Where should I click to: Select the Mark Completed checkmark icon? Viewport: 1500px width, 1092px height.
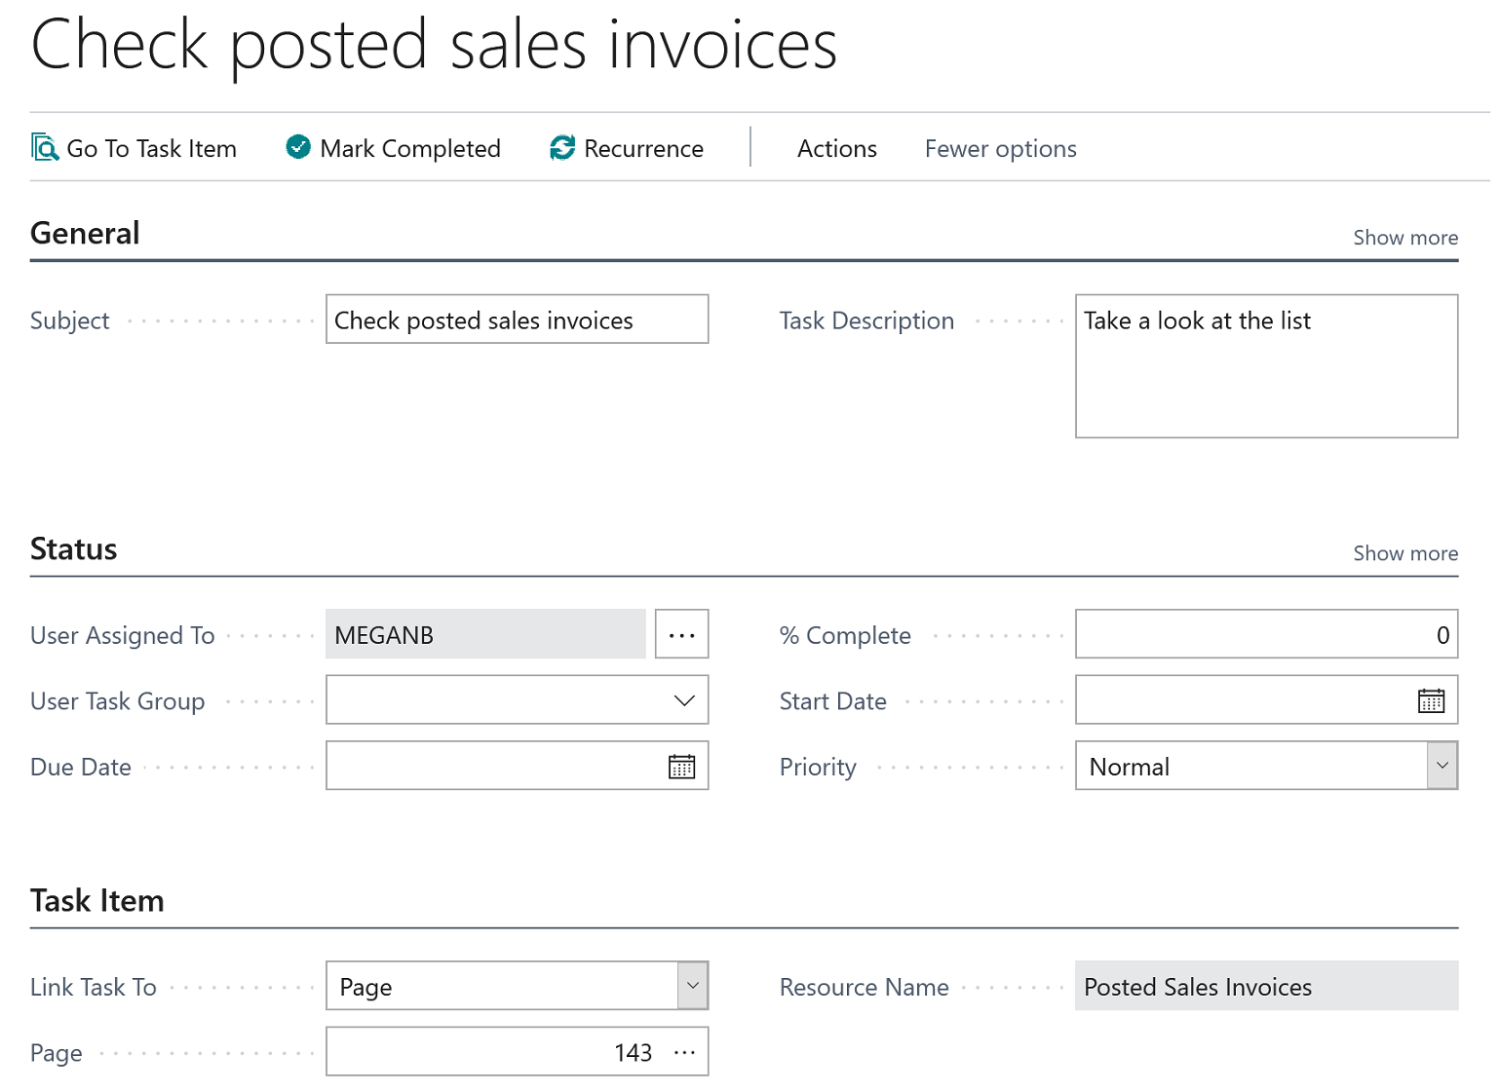pyautogui.click(x=296, y=147)
